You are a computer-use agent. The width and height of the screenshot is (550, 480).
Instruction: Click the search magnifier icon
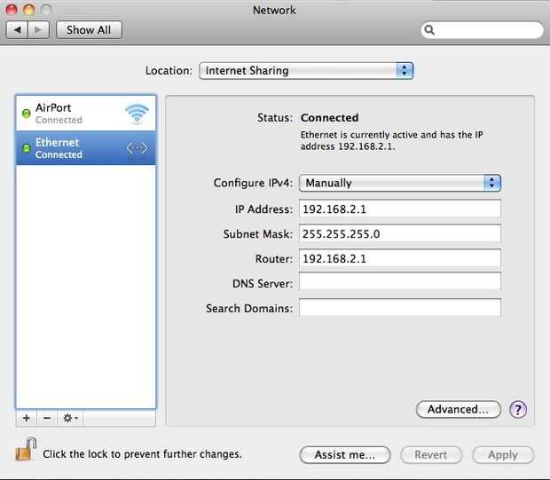click(x=430, y=30)
